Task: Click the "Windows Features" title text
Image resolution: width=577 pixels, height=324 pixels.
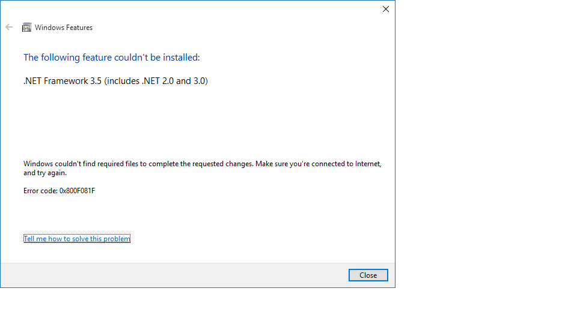Action: point(64,28)
